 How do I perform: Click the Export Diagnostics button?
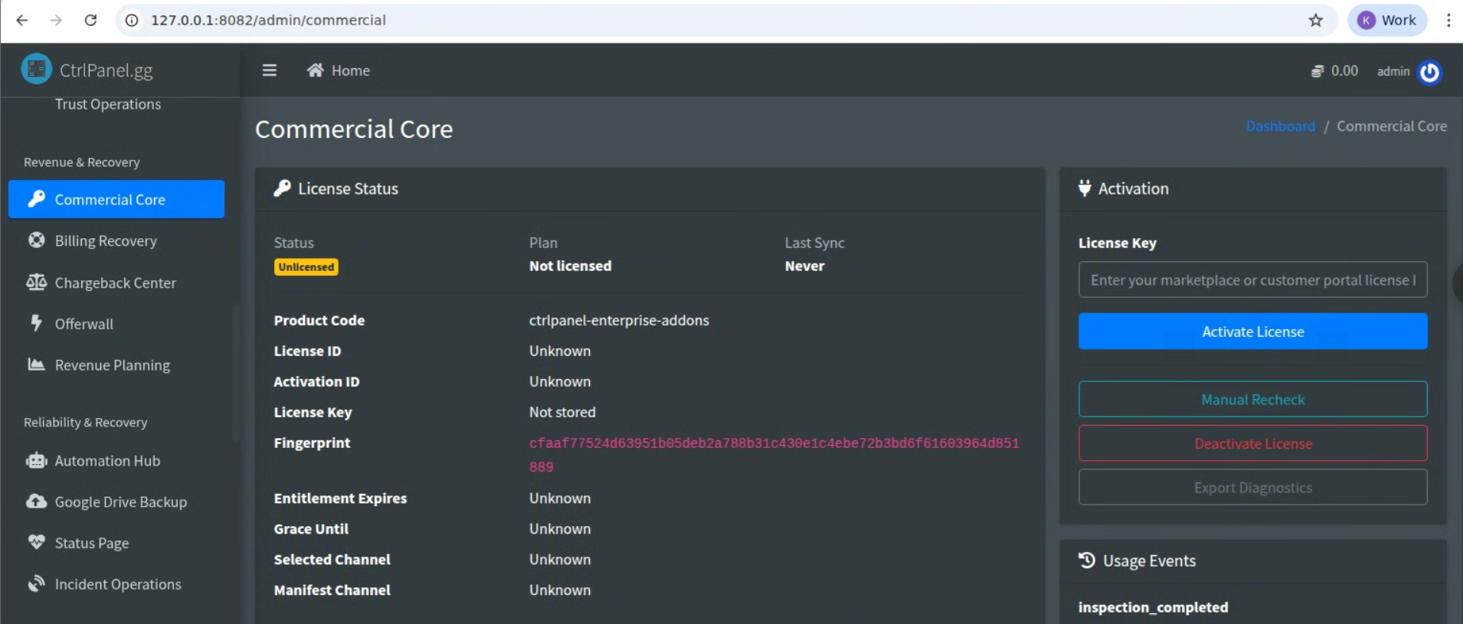[1252, 488]
